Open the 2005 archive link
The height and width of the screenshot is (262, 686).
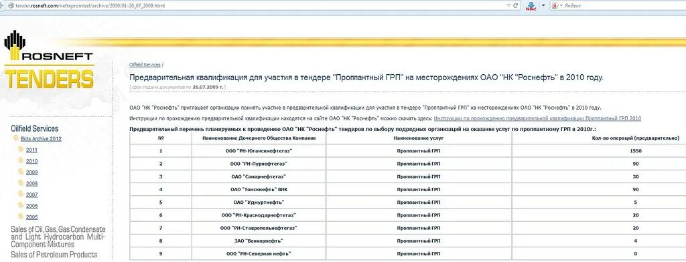tap(31, 217)
